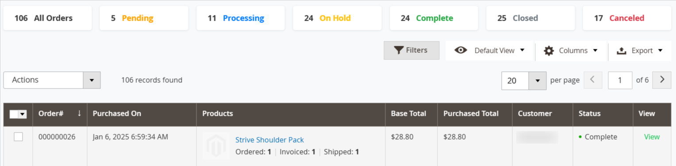676x166 pixels.
Task: Click the previous page left chevron
Action: point(593,80)
